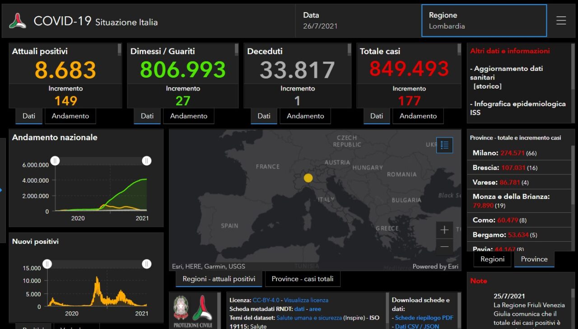The height and width of the screenshot is (329, 578).
Task: Switch Attuali positivi to Andamento tab
Action: click(70, 116)
